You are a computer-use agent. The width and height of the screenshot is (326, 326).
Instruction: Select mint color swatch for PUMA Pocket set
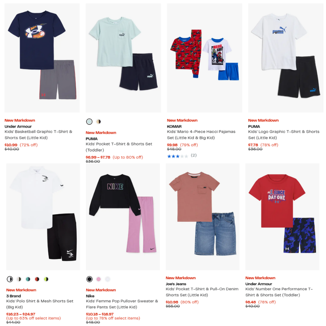[89, 122]
